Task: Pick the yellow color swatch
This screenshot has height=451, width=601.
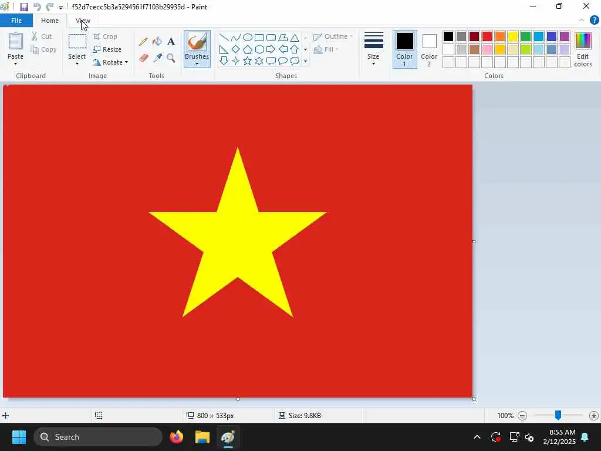Action: [x=513, y=36]
